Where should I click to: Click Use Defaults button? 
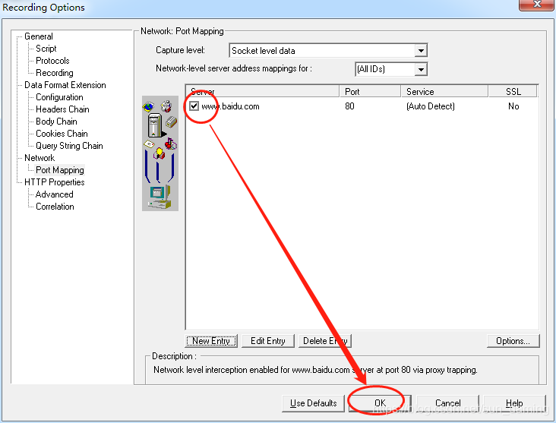[x=313, y=403]
